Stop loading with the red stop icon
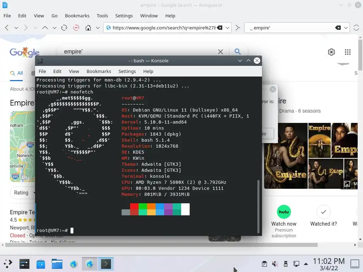 pos(76,28)
